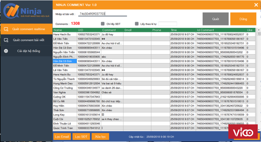Select the highlighted Hòn Đá Cô Đơn row
Viewport: 261px width, 142px height.
click(x=154, y=61)
